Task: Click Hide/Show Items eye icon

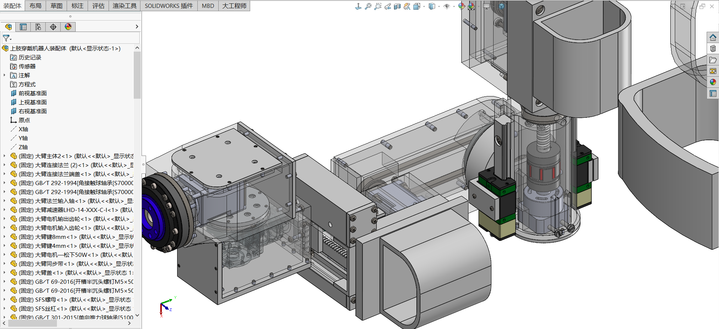Action: pyautogui.click(x=446, y=6)
